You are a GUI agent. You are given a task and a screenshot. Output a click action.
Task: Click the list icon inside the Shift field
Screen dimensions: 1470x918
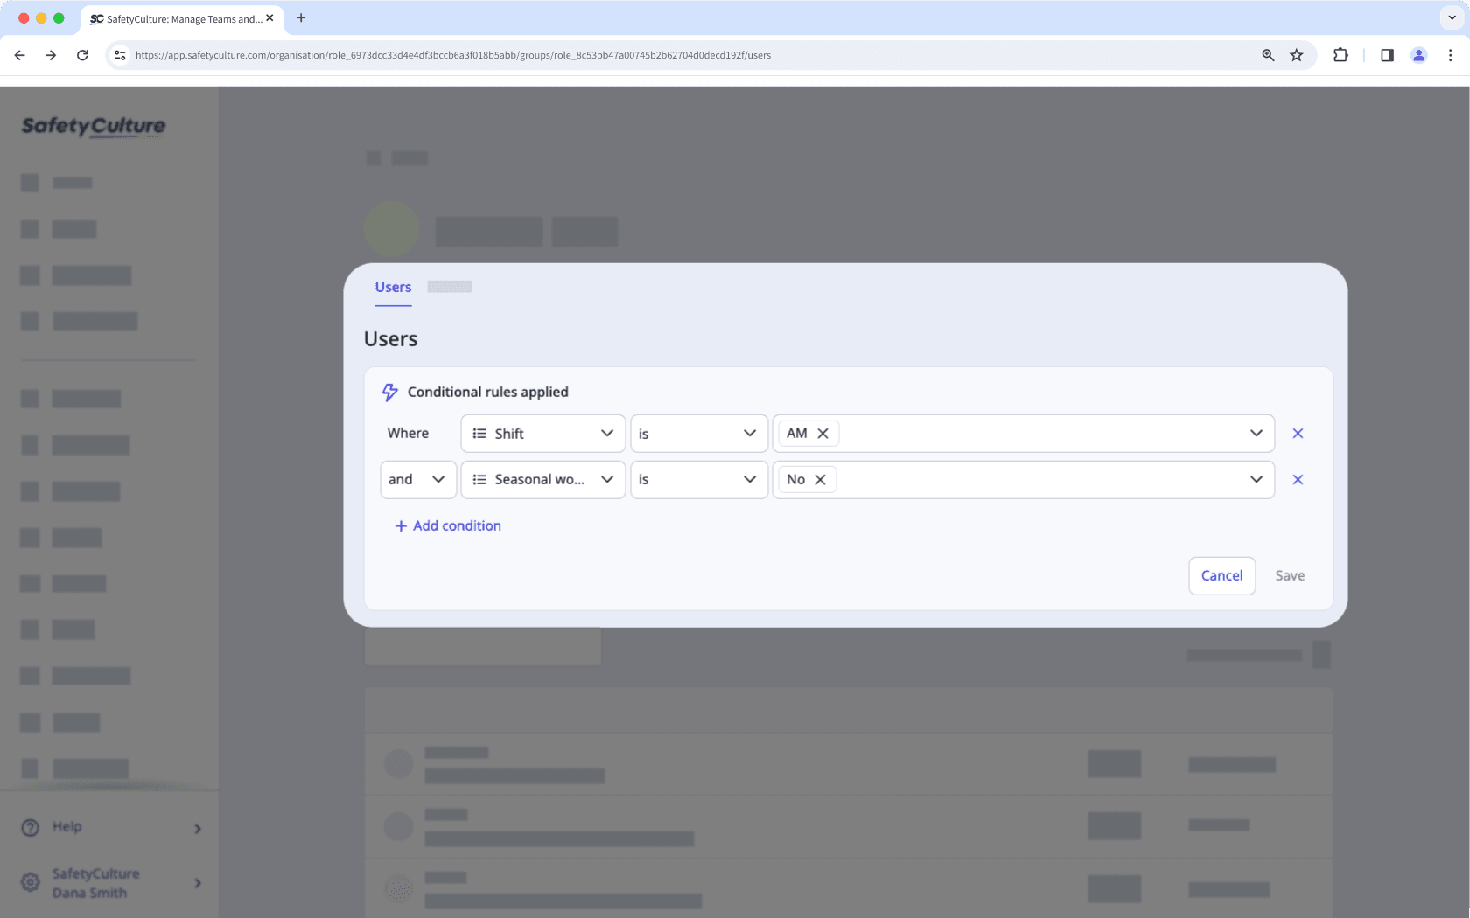[479, 433]
